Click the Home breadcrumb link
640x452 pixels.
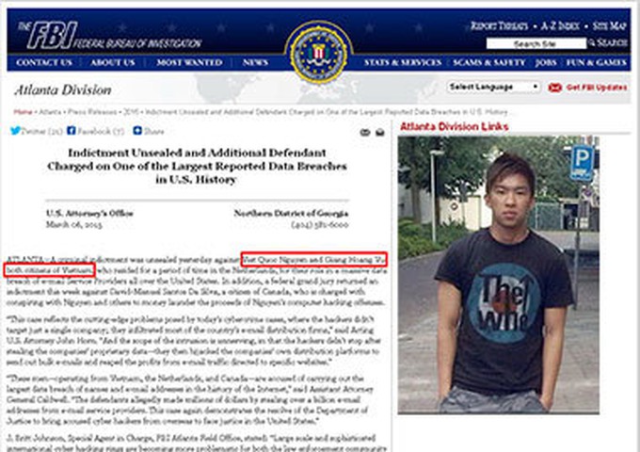pyautogui.click(x=23, y=112)
